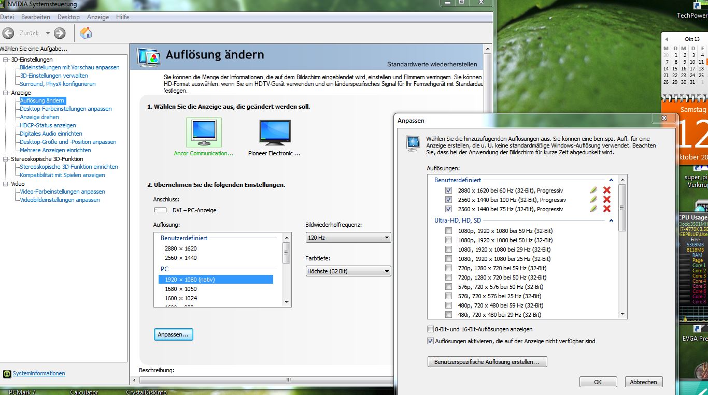Check 720p 1280 x 720 bei 59 Hz
708x395 pixels.
448,268
